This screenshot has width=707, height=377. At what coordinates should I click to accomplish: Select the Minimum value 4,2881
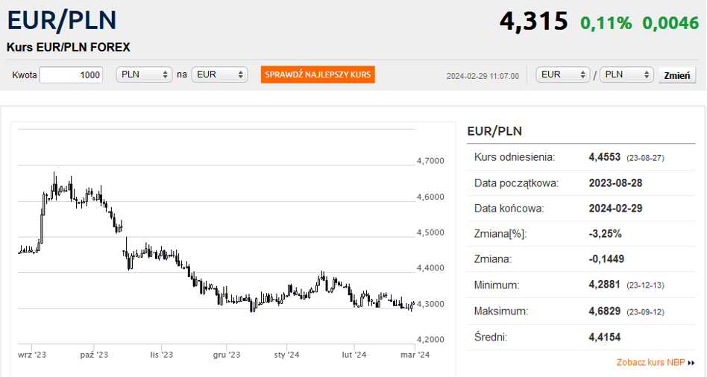606,285
